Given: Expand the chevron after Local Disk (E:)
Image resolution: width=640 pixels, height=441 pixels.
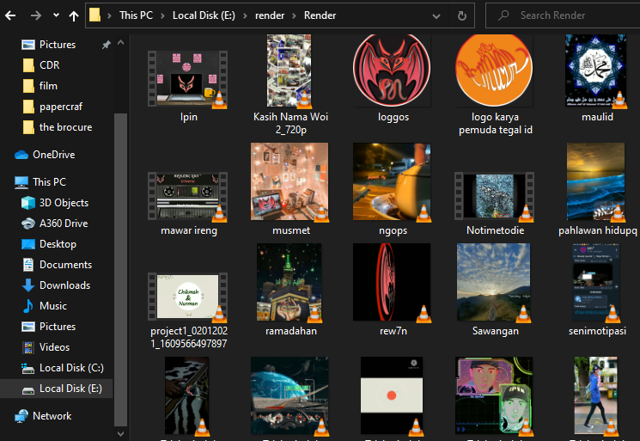Looking at the screenshot, I should coord(245,15).
